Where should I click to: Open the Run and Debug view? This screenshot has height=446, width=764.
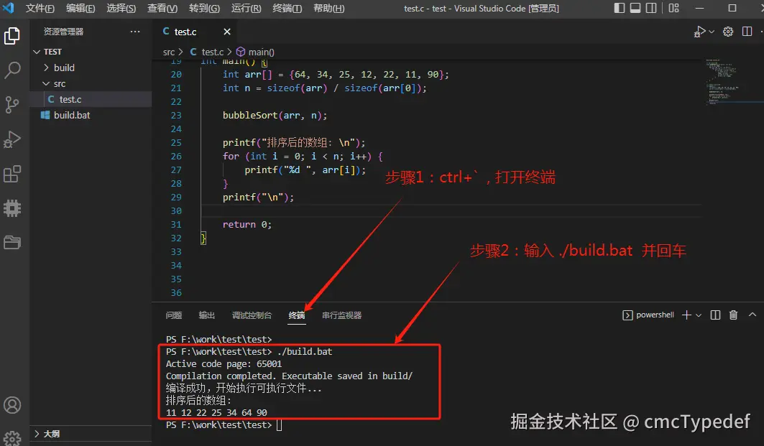(x=12, y=139)
